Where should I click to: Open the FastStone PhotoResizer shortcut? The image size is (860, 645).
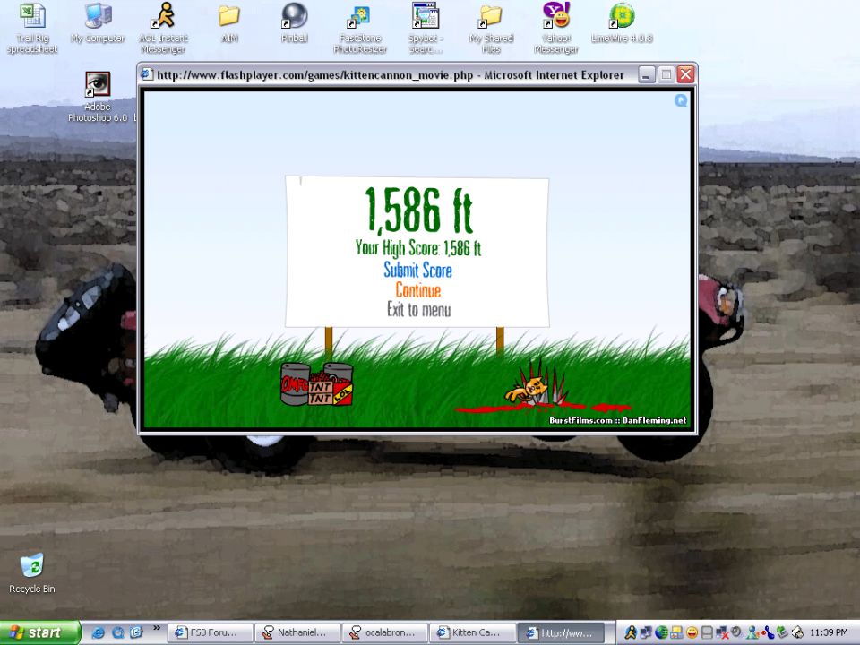[360, 28]
